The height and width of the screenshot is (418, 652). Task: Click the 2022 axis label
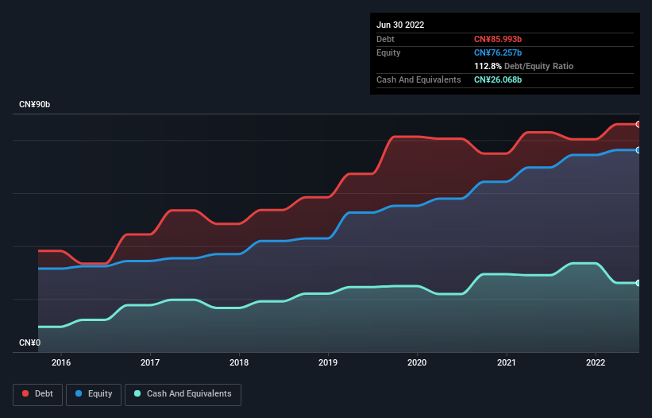click(x=596, y=362)
